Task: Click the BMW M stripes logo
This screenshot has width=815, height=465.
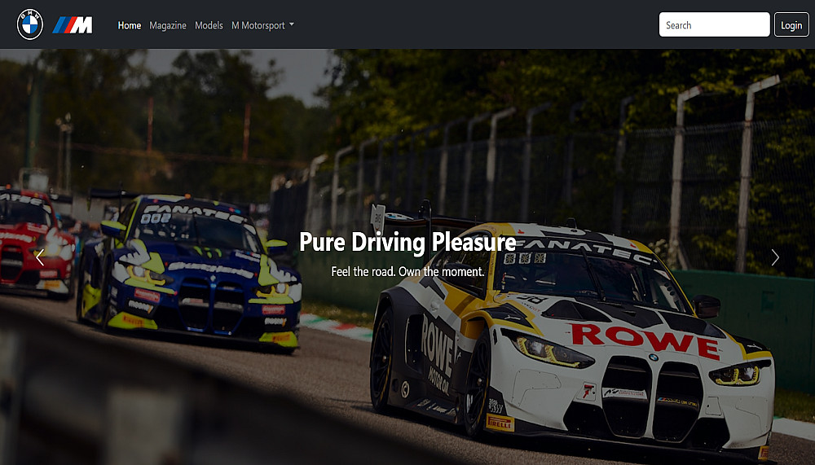Action: 73,25
